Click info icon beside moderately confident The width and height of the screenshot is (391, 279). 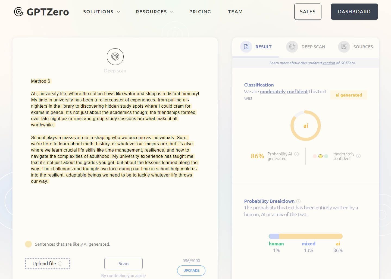(x=358, y=156)
